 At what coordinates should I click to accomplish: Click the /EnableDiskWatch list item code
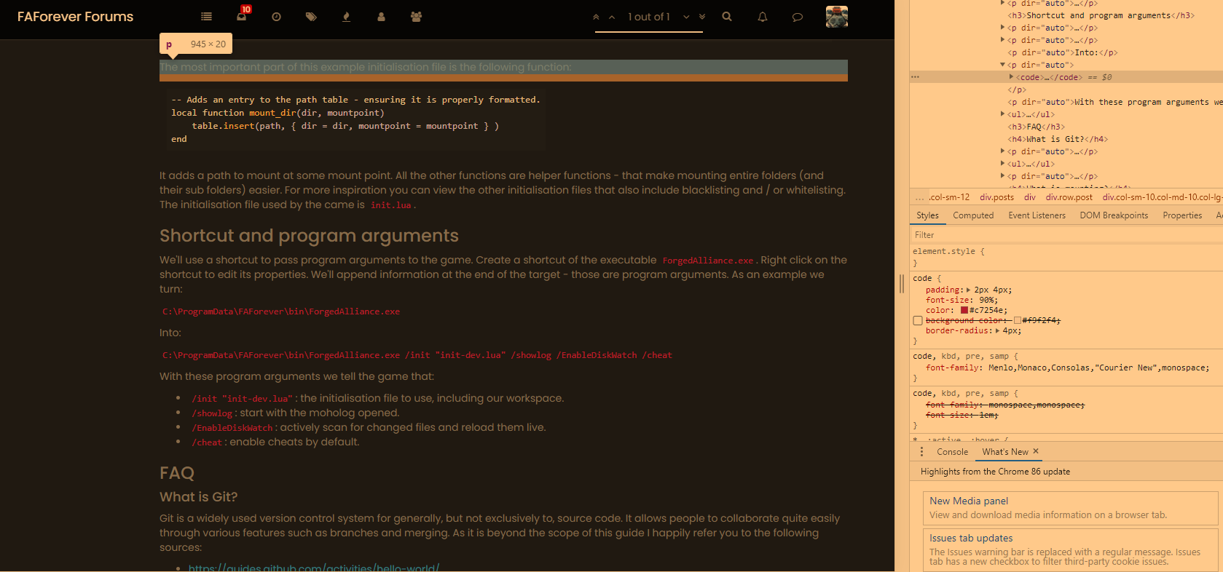coord(232,428)
